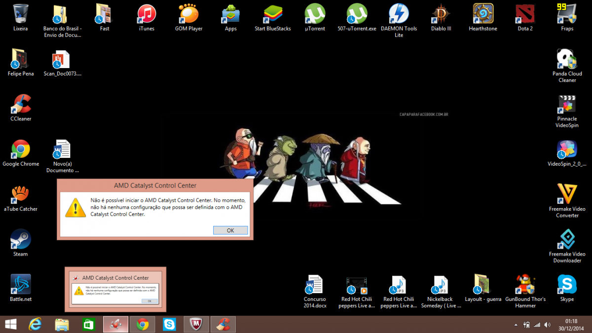Click OK in the AMD Catalyst error dialog
The width and height of the screenshot is (592, 333).
point(230,230)
